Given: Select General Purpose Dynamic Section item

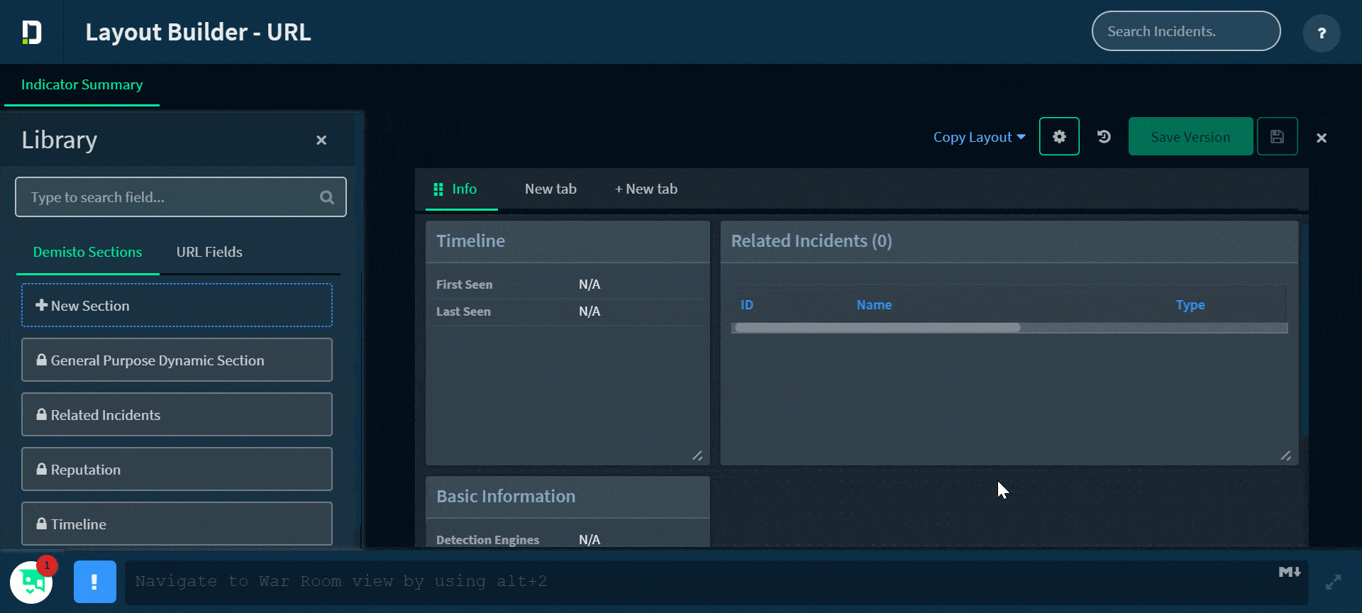Looking at the screenshot, I should point(177,360).
